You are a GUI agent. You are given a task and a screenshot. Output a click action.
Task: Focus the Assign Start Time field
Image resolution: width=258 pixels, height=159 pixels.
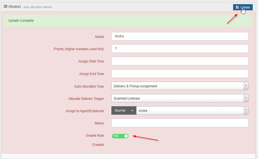point(180,61)
